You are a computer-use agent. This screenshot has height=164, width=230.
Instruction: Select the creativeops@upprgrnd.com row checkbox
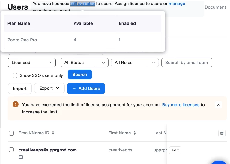(x=11, y=150)
